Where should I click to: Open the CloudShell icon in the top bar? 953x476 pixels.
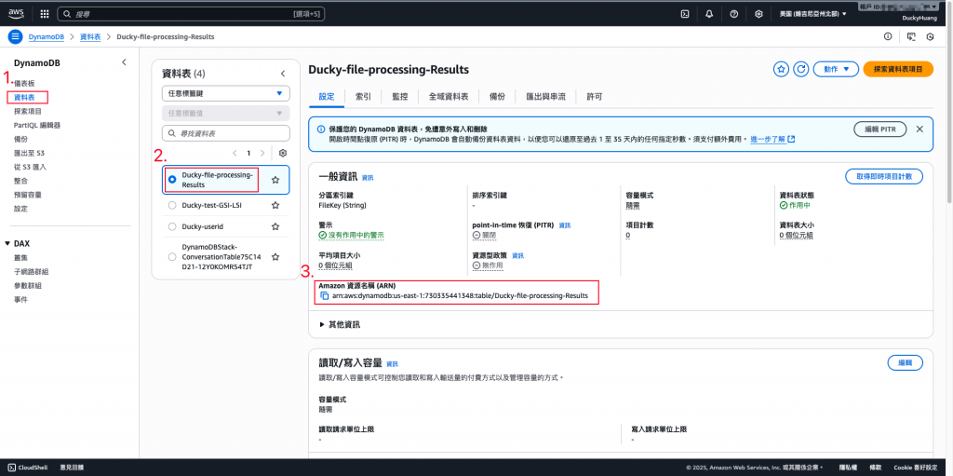point(685,13)
